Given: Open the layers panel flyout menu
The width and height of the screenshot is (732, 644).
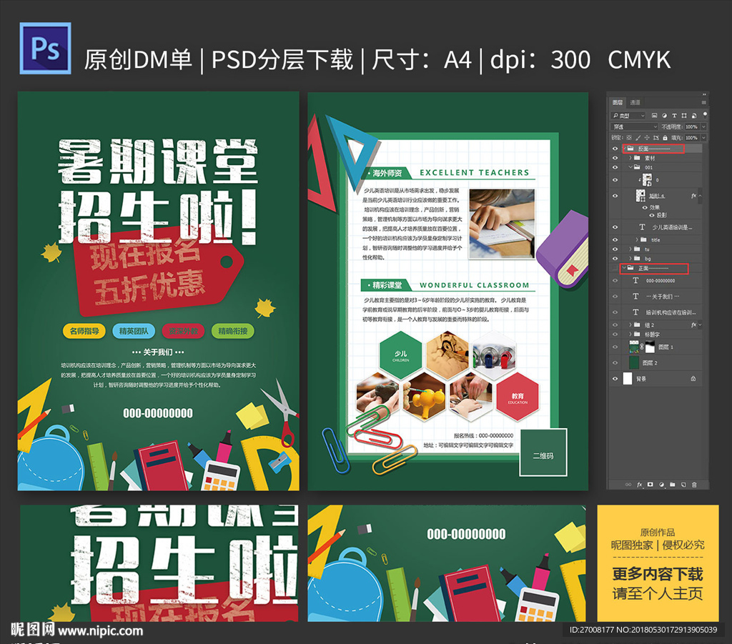Looking at the screenshot, I should click(703, 102).
